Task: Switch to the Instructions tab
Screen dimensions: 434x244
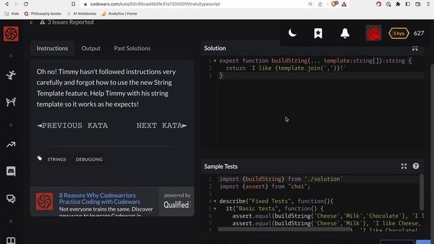Action: point(52,48)
